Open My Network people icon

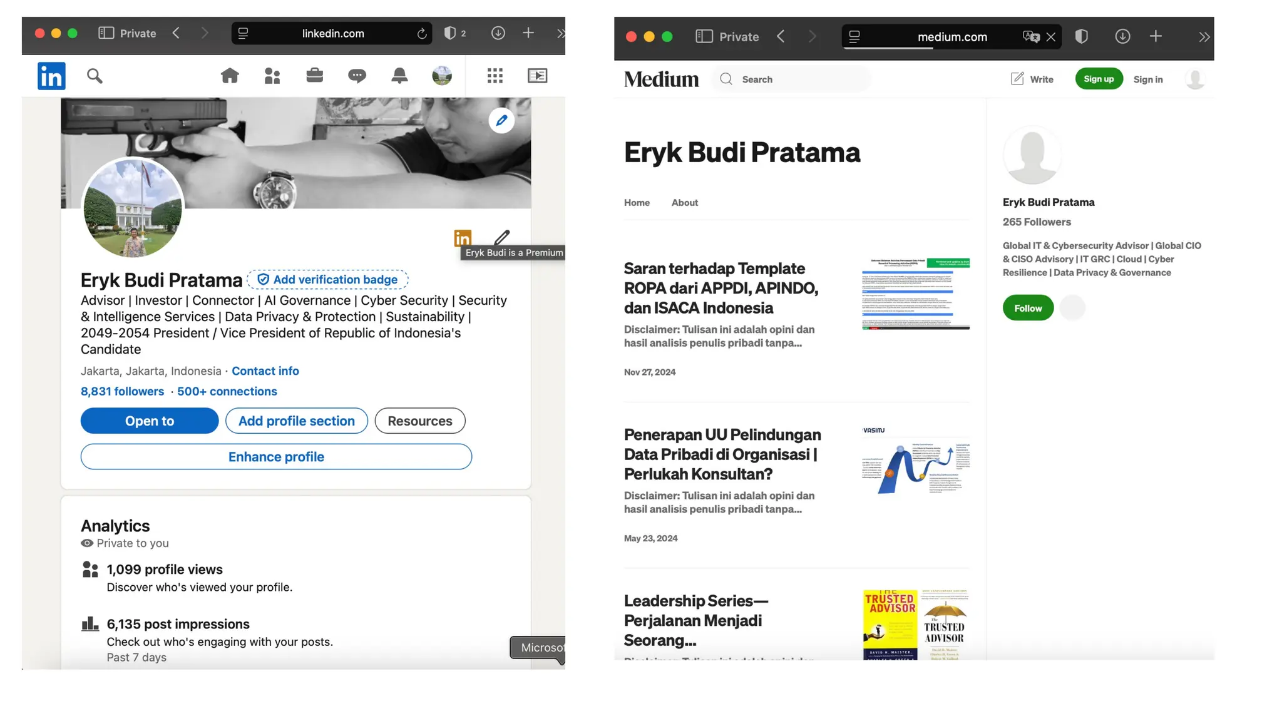(272, 76)
